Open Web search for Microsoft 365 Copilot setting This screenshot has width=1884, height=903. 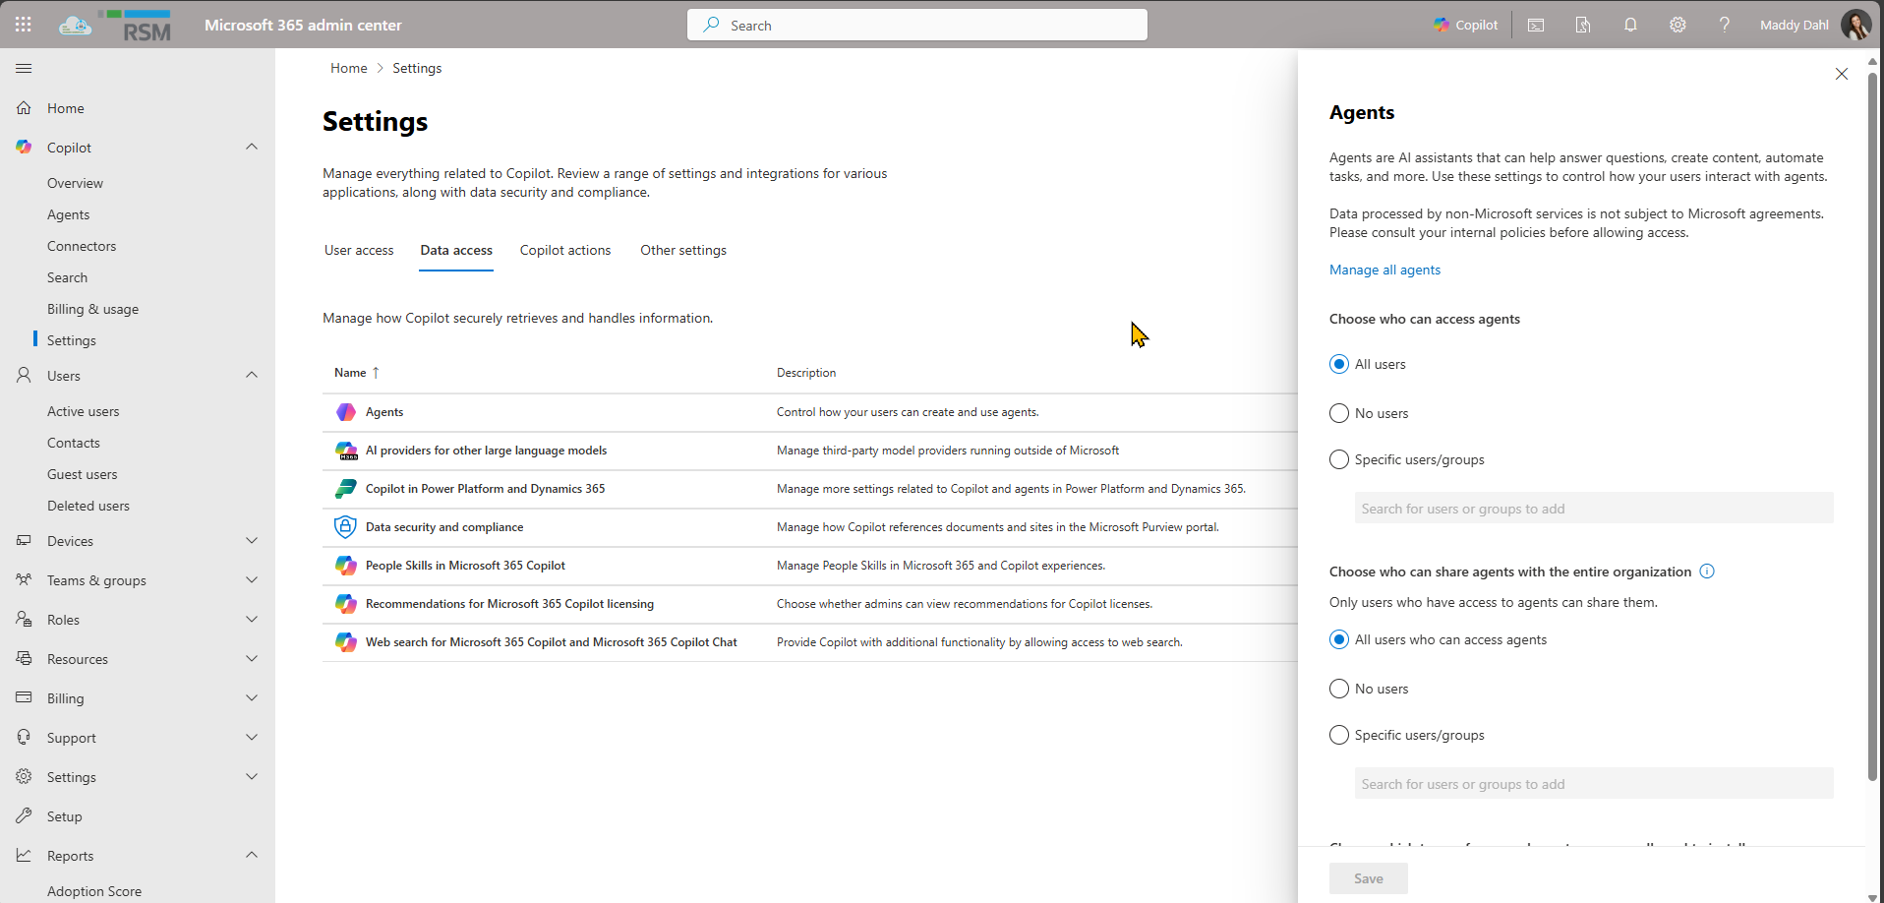[x=551, y=642]
